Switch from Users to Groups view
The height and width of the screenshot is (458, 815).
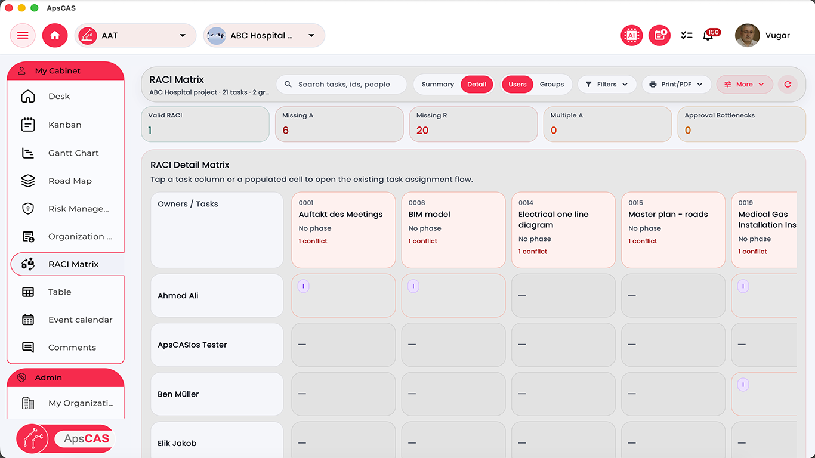pyautogui.click(x=551, y=84)
